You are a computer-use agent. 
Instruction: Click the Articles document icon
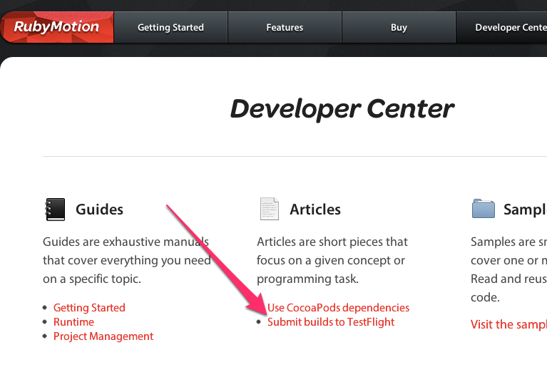tap(270, 209)
